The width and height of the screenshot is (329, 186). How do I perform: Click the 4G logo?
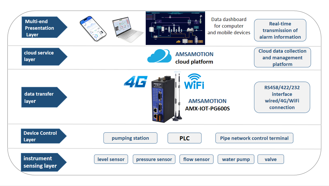(136, 81)
